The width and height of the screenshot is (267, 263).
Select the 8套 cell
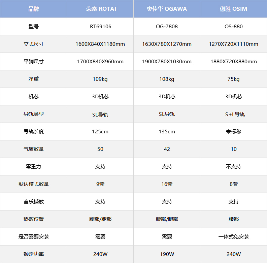(233, 184)
